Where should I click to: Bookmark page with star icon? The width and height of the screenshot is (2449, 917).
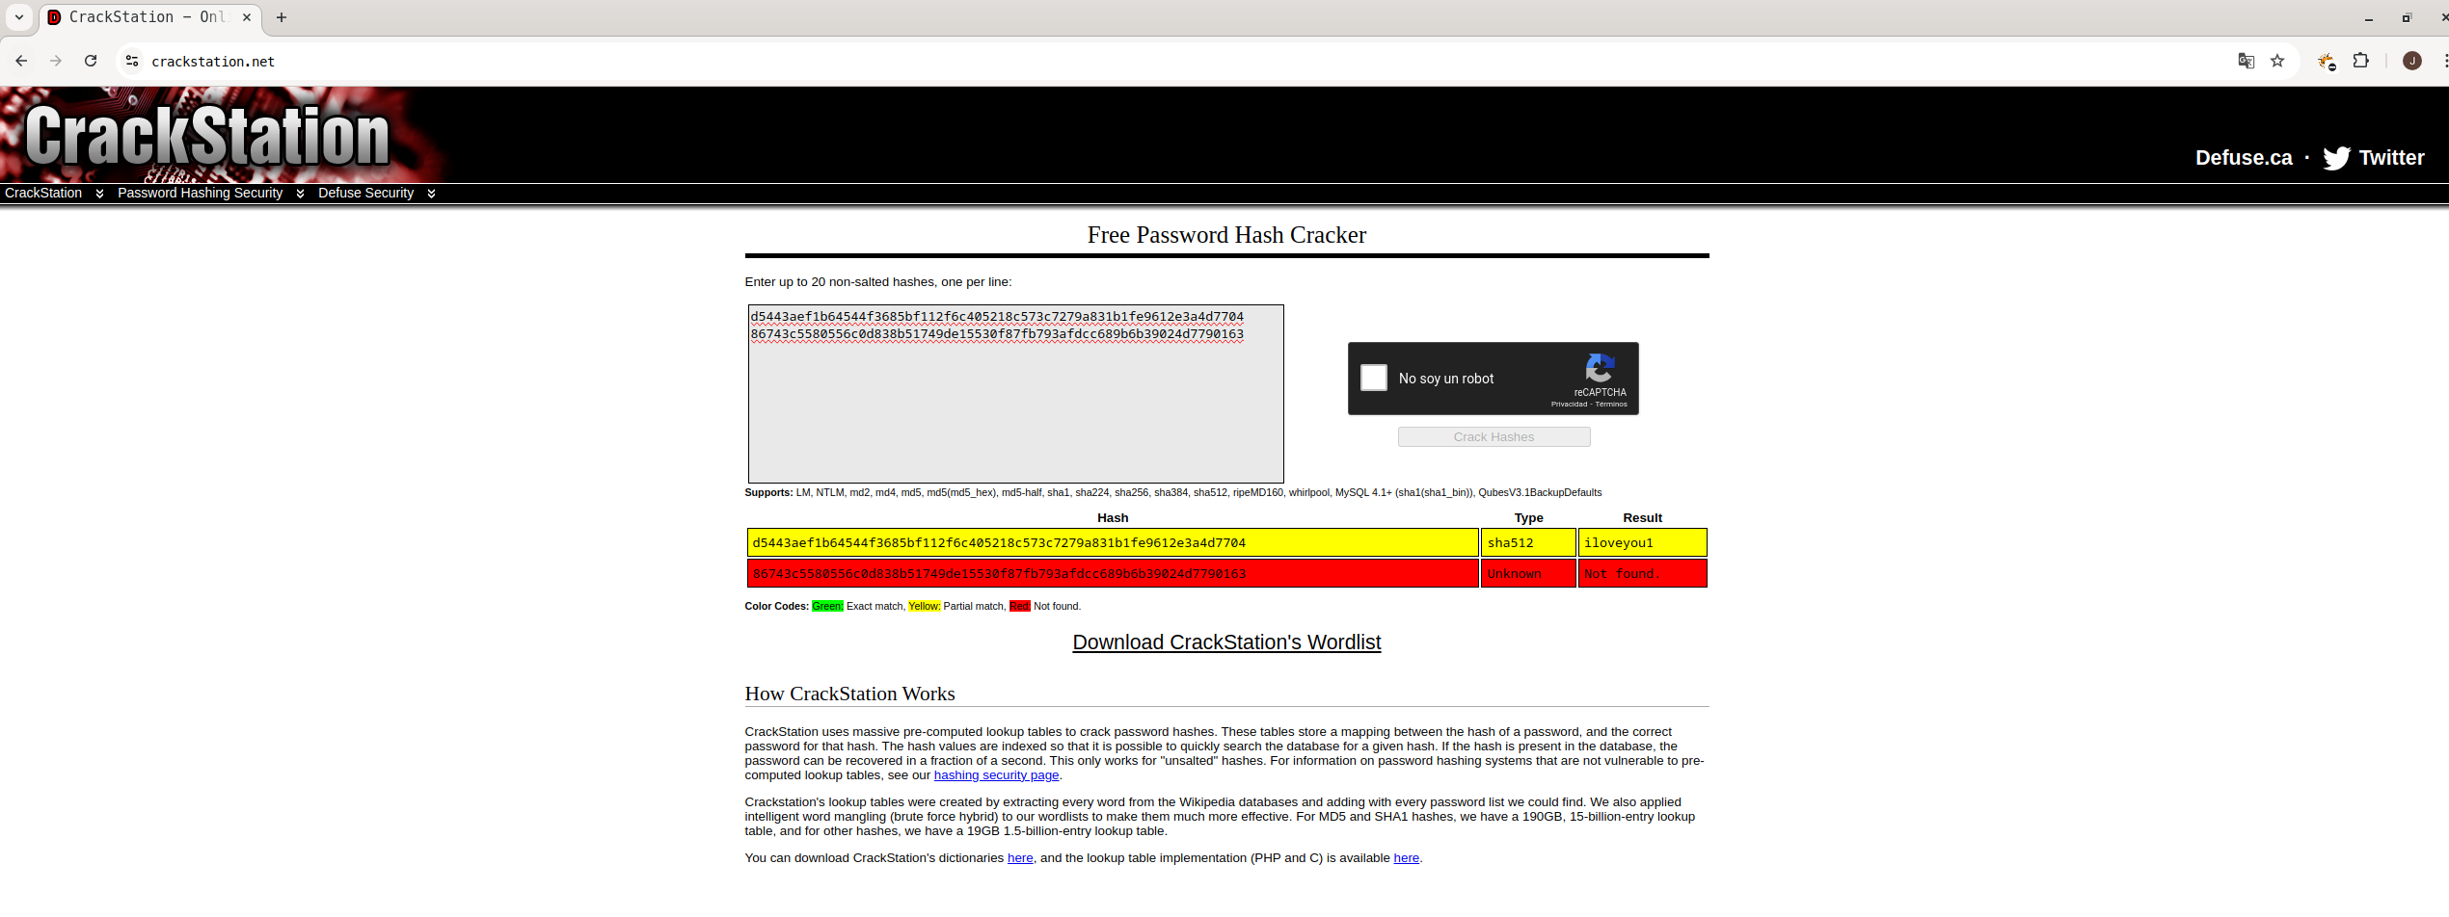(x=2277, y=61)
